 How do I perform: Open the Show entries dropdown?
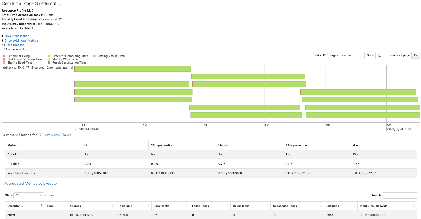pyautogui.click(x=28, y=195)
